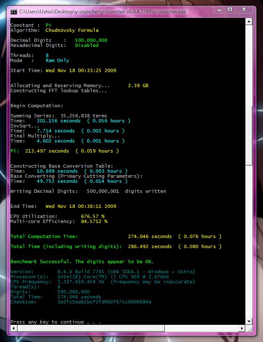Click vertical scrollbar track above the thumb
This screenshot has height=342, width=263.
(x=249, y=63)
